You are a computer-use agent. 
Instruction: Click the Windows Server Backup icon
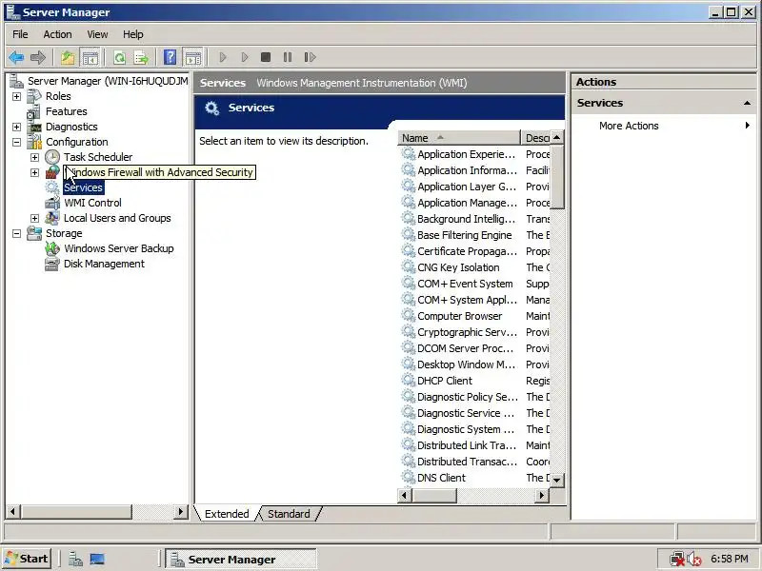click(x=52, y=248)
